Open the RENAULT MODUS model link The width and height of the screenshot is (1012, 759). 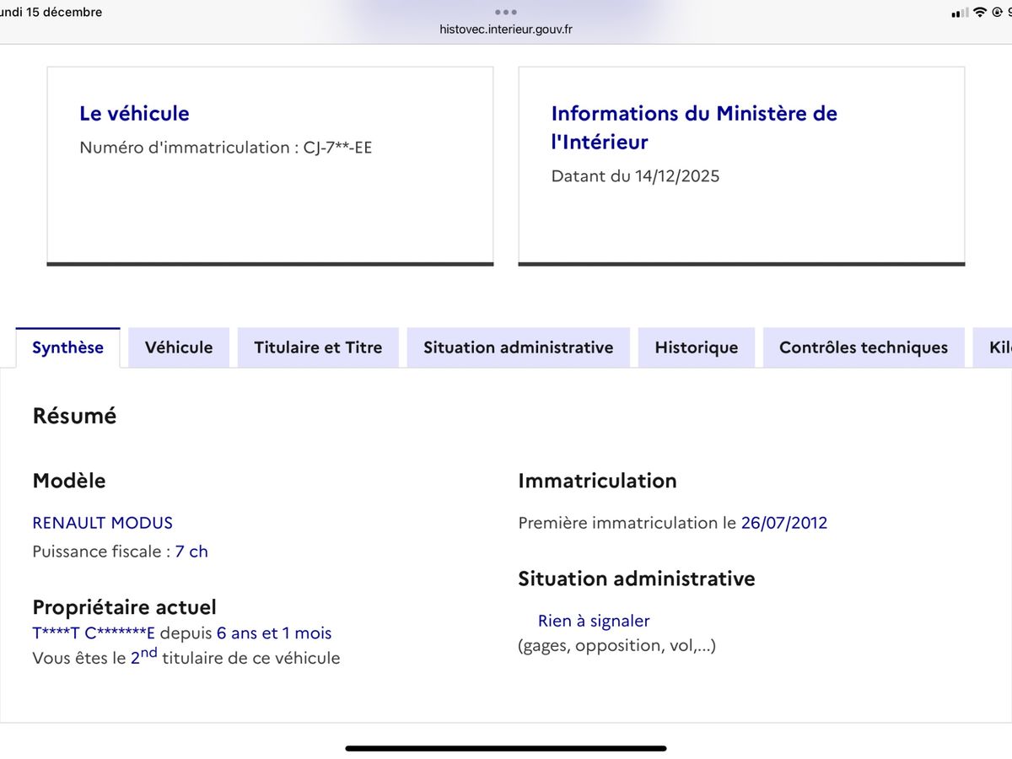tap(102, 523)
